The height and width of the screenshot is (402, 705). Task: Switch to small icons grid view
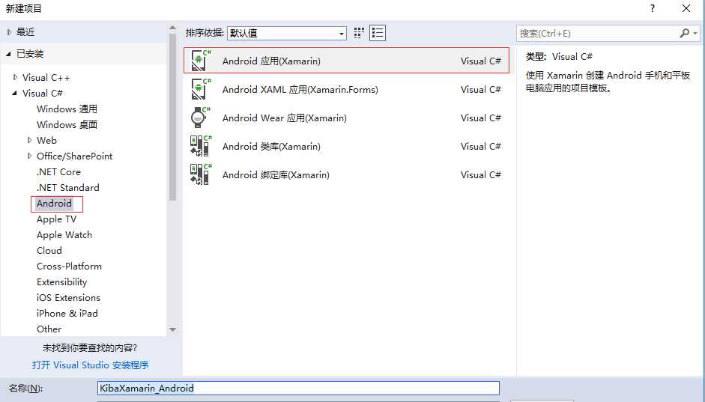tap(359, 33)
